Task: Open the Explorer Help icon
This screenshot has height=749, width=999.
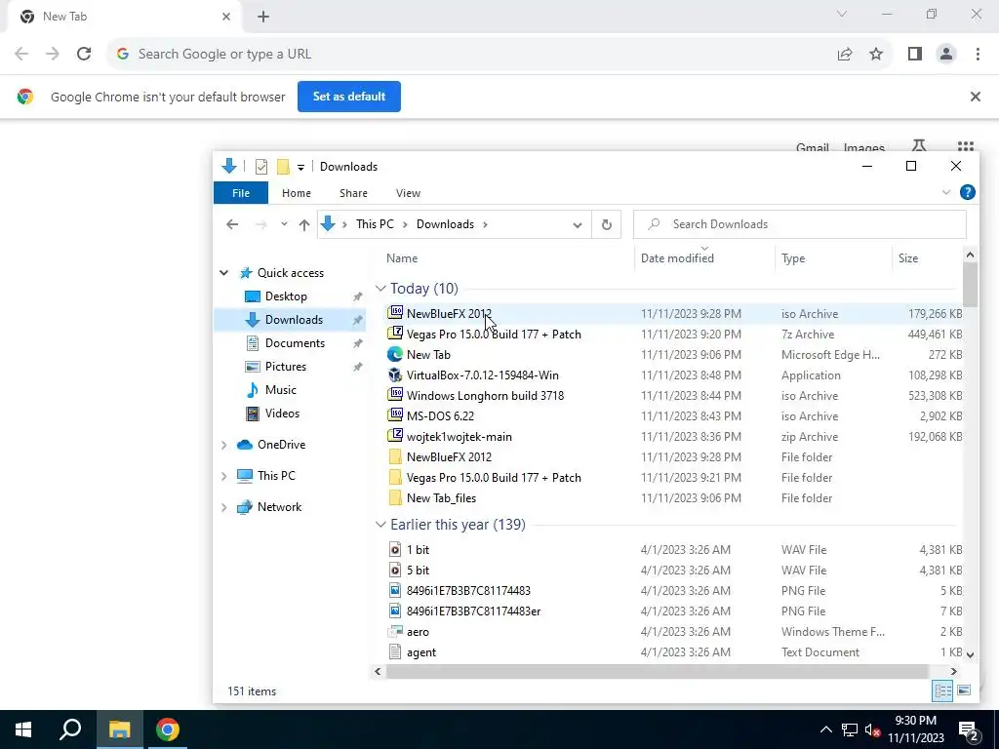Action: click(x=967, y=192)
